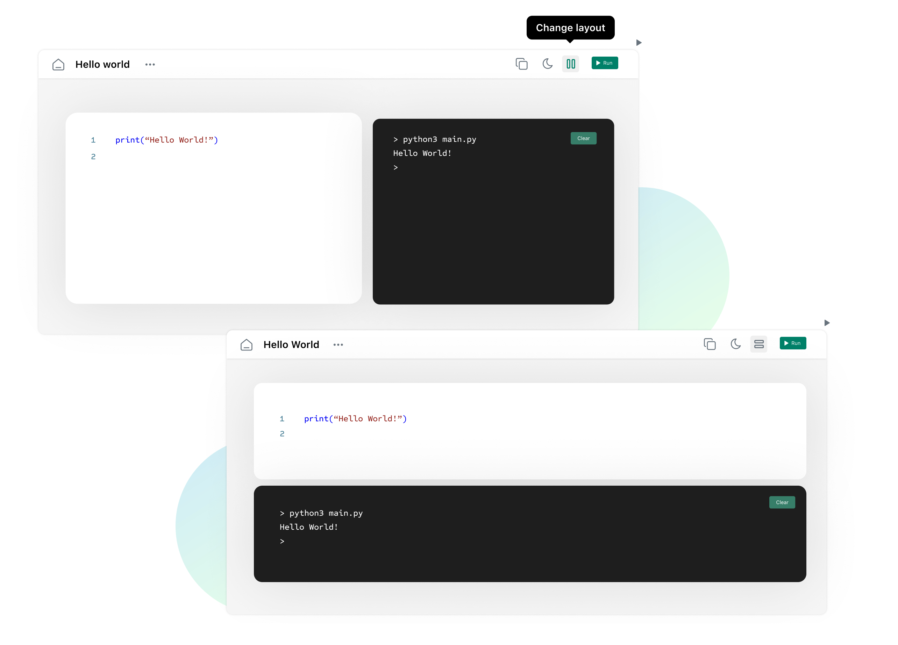Click the Run button in bottom editor

tap(793, 343)
